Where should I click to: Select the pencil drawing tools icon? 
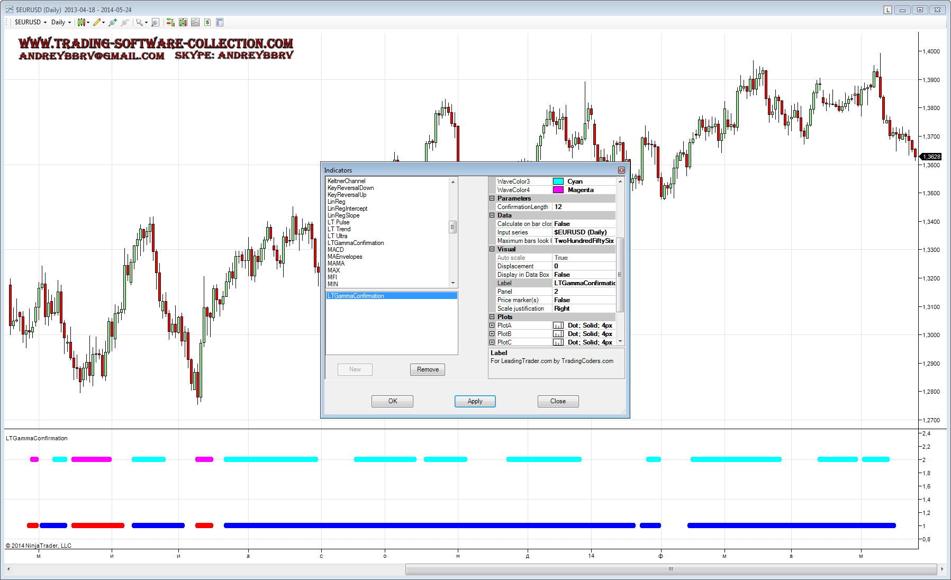[97, 22]
